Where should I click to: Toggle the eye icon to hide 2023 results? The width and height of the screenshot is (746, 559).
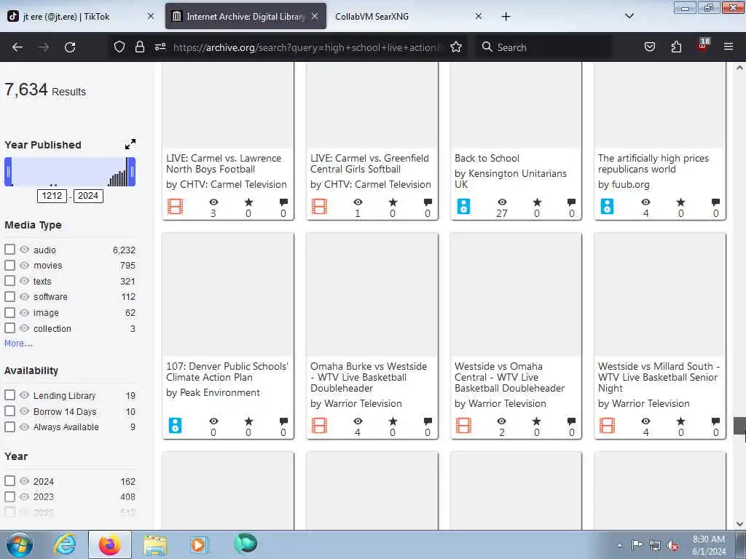tap(24, 496)
